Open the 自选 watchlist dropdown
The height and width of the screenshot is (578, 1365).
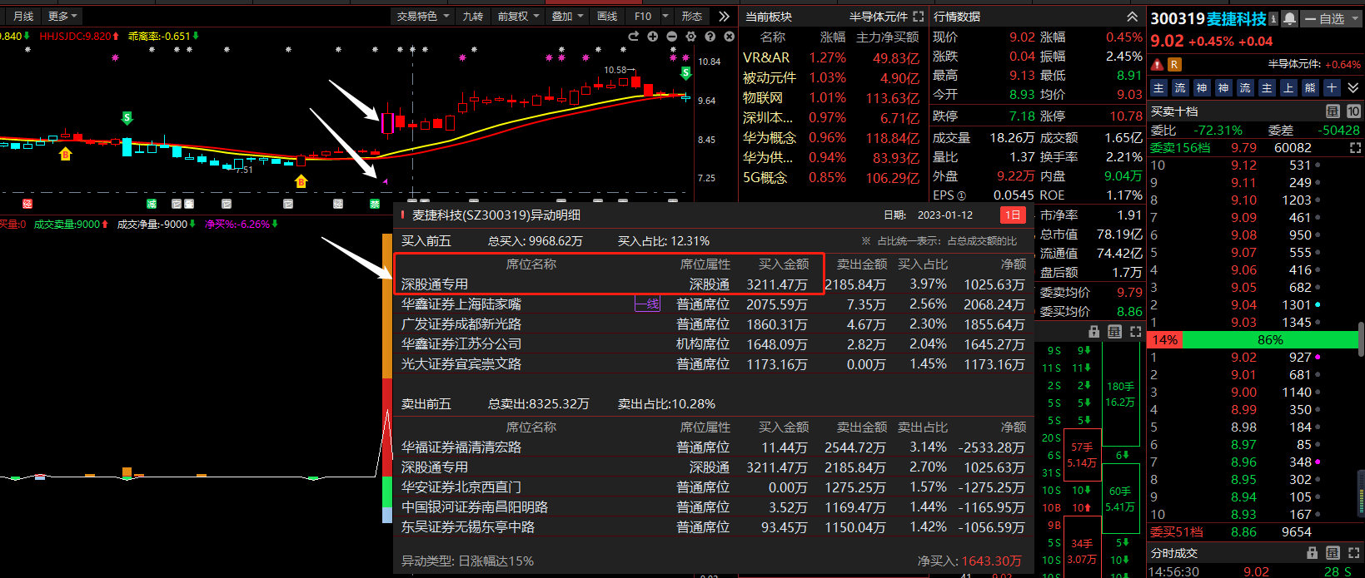1330,18
